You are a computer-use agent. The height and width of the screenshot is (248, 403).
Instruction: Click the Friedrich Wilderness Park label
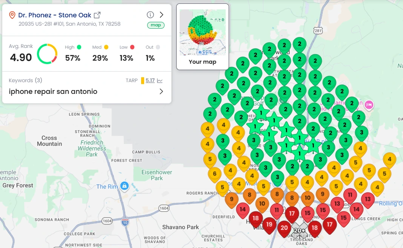92,148
